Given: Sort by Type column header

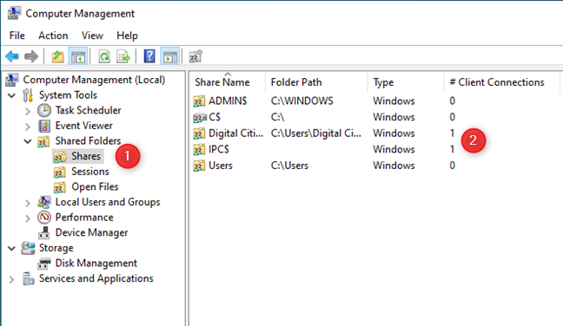Looking at the screenshot, I should 406,82.
